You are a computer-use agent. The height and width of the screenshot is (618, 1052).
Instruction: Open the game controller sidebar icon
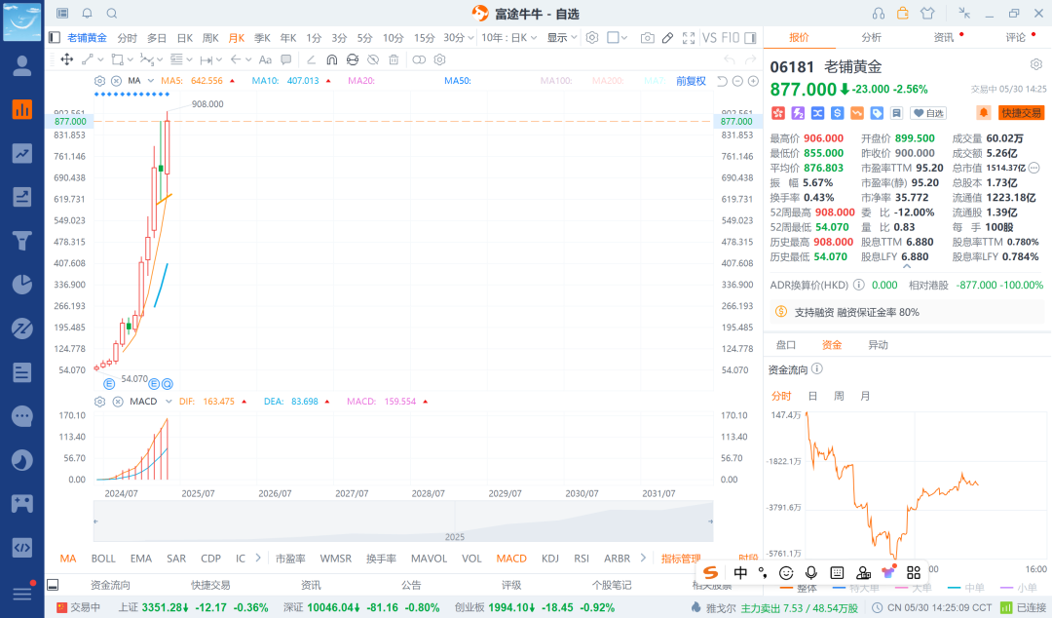point(22,504)
